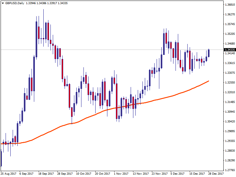Click the 18 Sep 2017 date label
Screen dimensions: 236x177
[46, 174]
